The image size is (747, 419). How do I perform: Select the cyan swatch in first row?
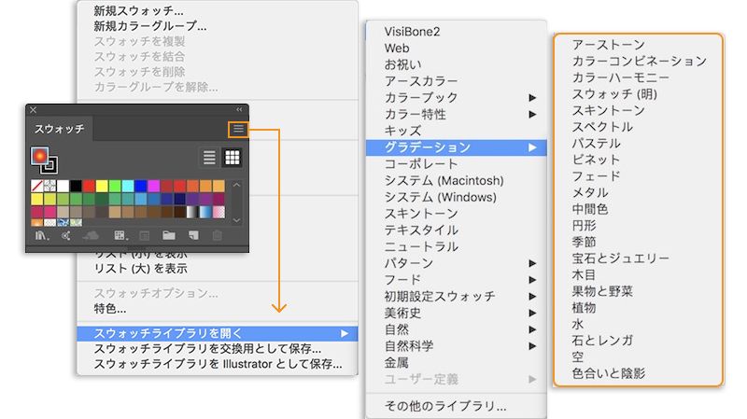[128, 185]
